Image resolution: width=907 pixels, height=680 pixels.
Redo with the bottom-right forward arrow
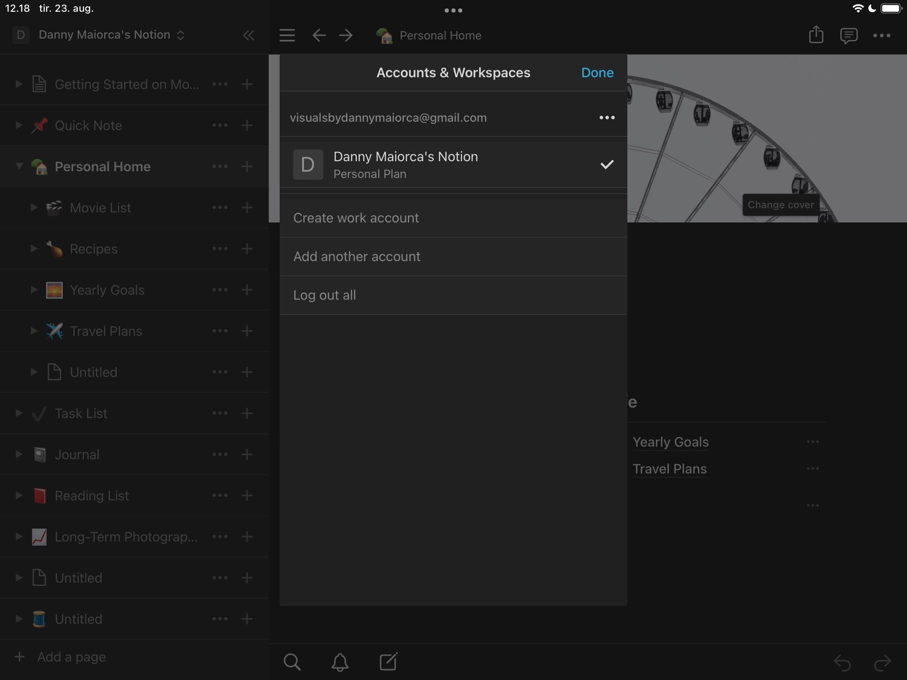[882, 663]
